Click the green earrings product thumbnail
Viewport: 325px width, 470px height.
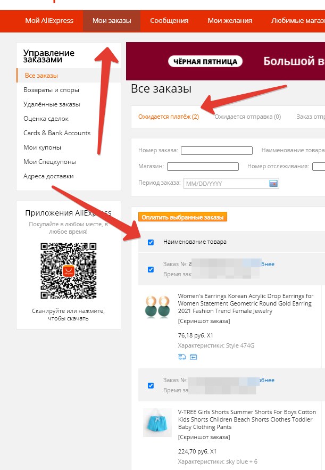(157, 307)
